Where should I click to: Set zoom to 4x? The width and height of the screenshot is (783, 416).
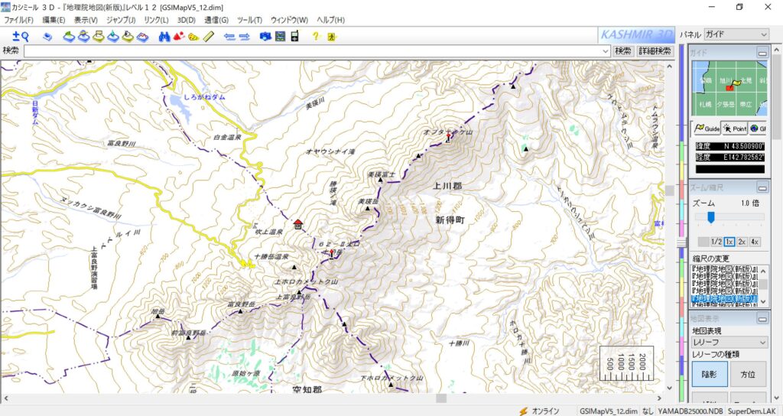(755, 242)
